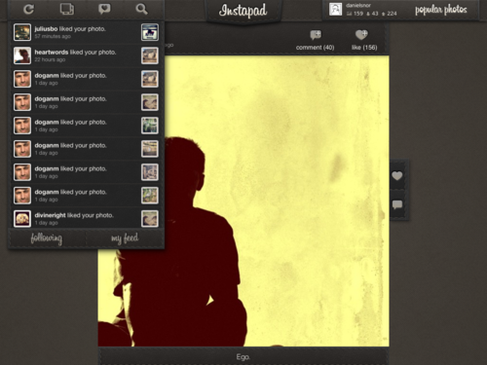
Task: Open the photo gallery stack icon
Action: (x=67, y=9)
